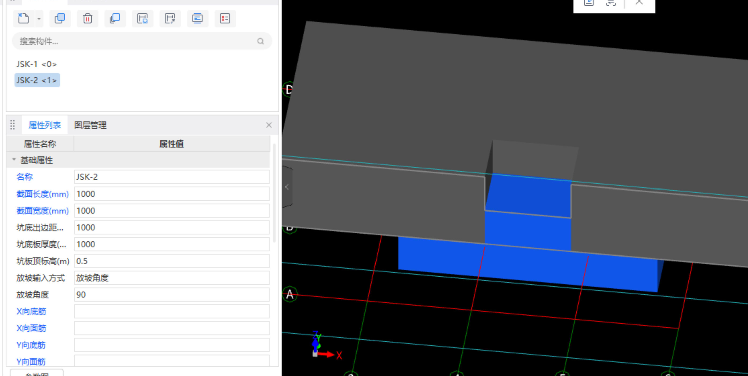Edit the 截面宽度(mm) value field

click(172, 211)
